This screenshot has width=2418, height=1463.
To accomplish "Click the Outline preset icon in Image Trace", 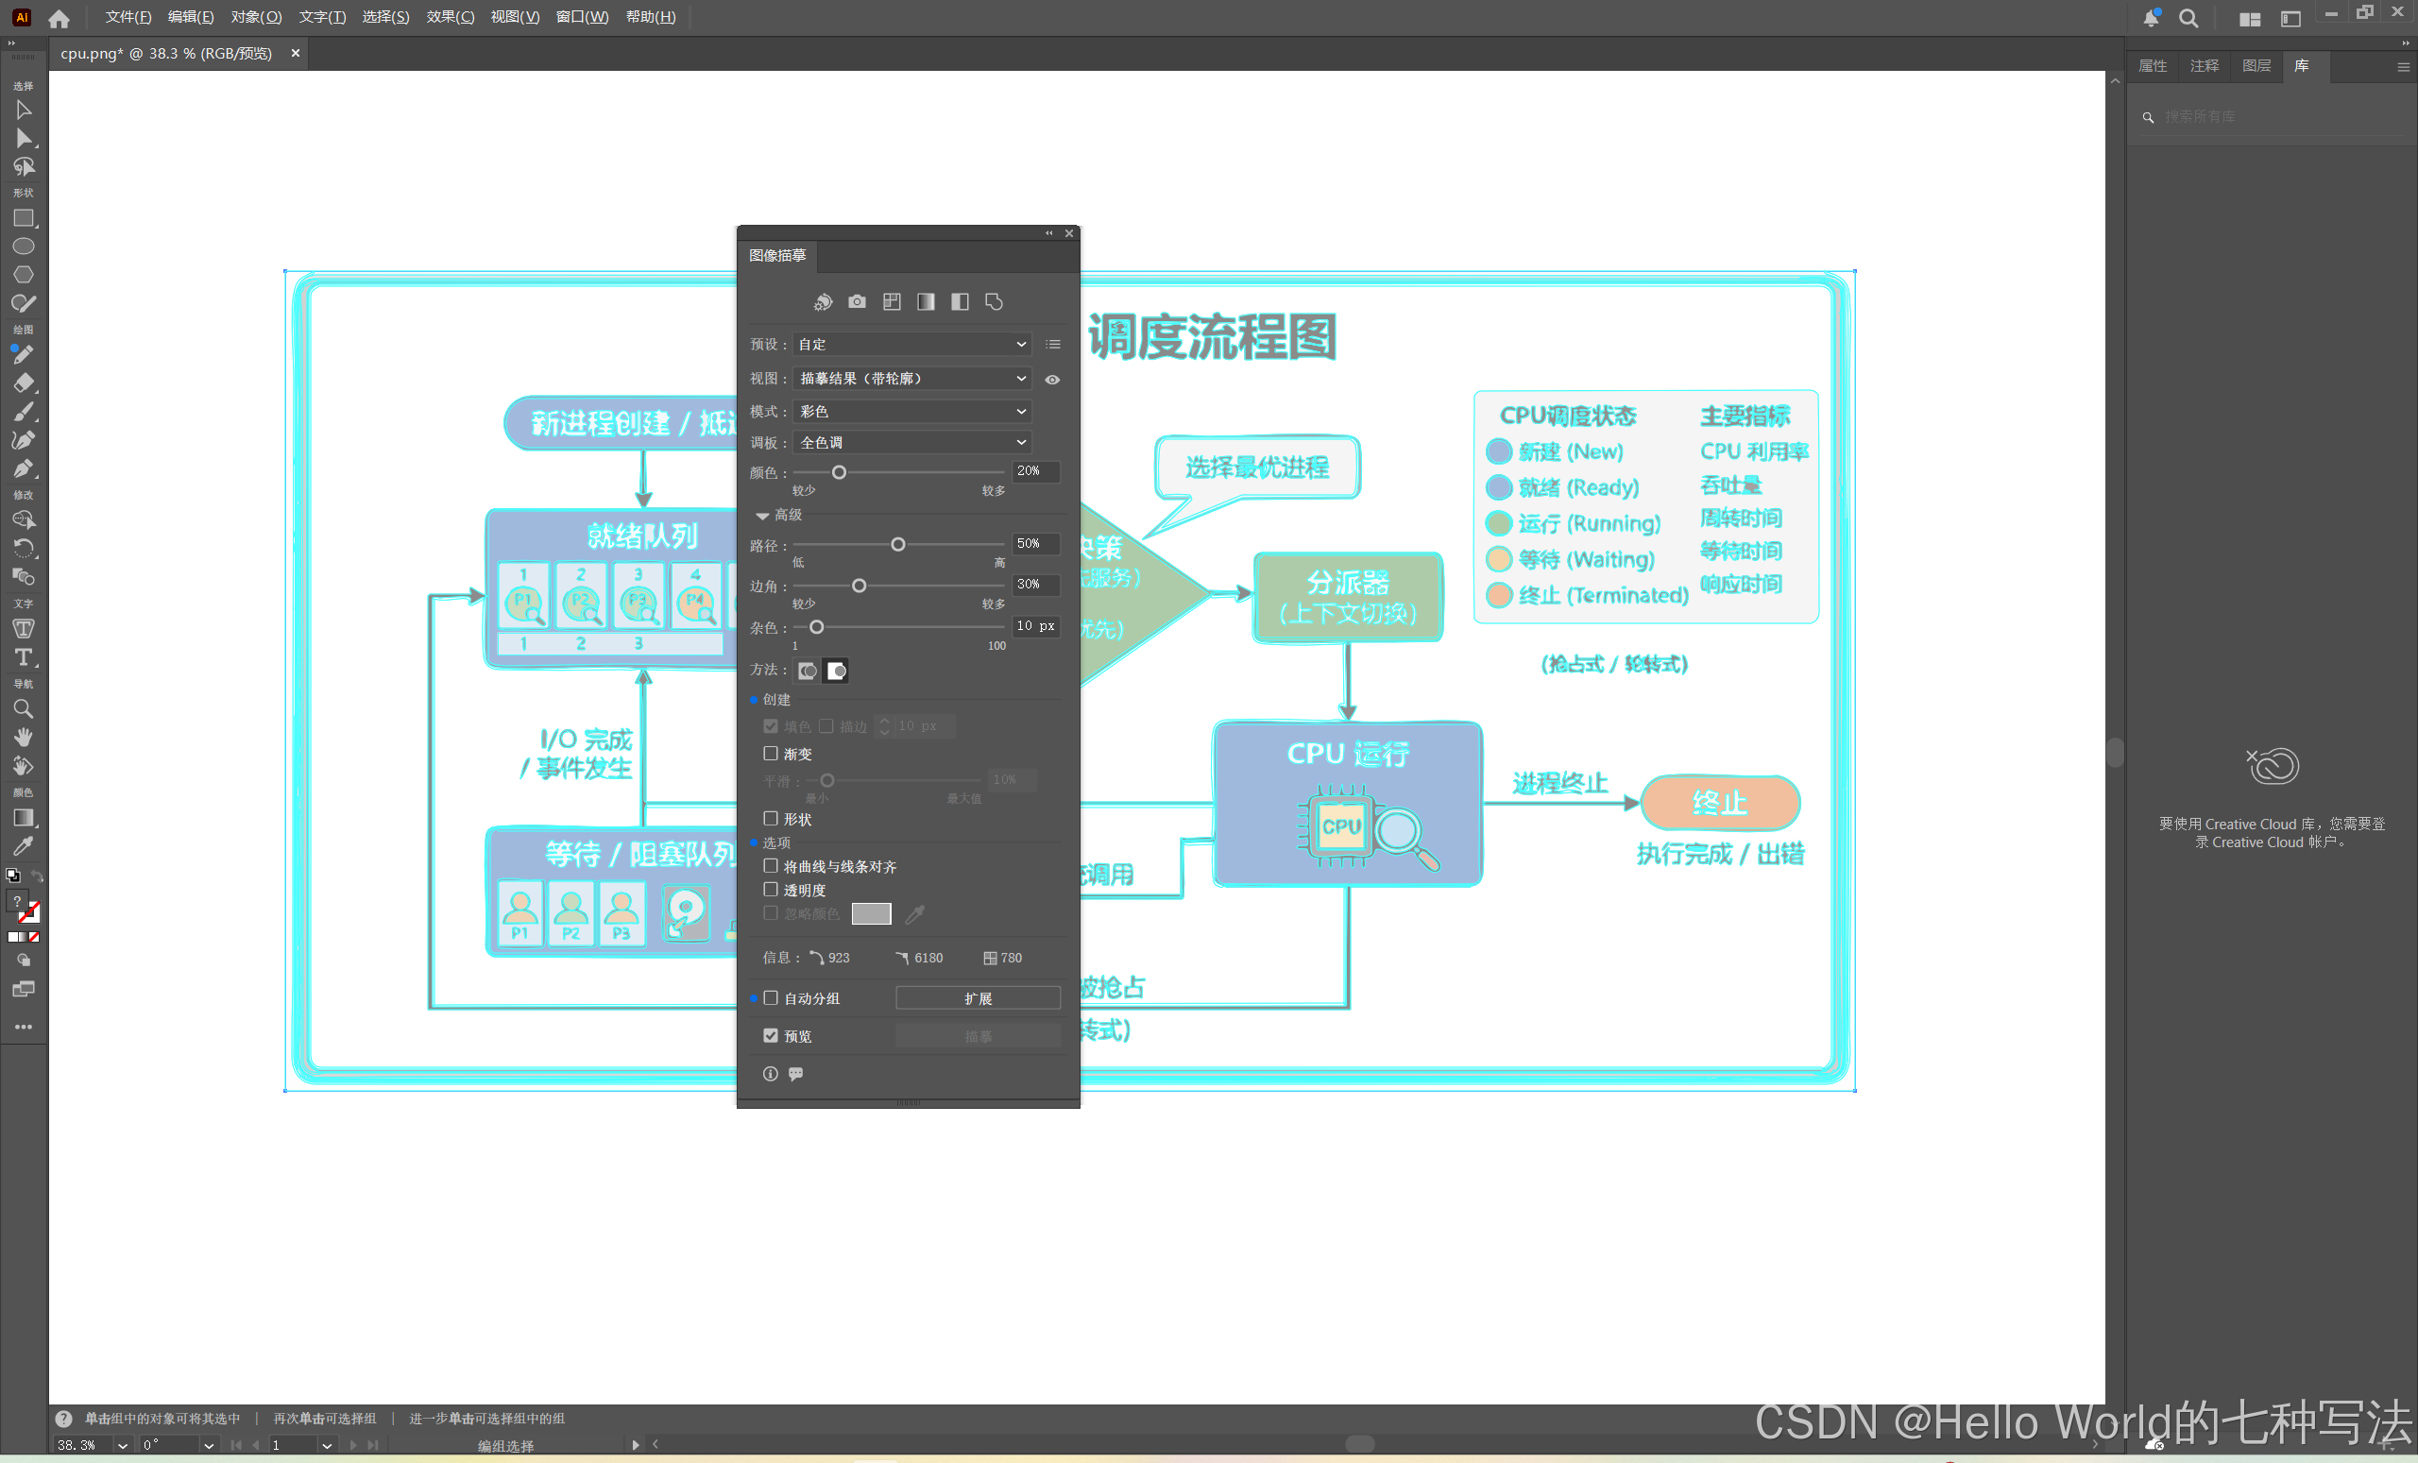I will coord(994,302).
